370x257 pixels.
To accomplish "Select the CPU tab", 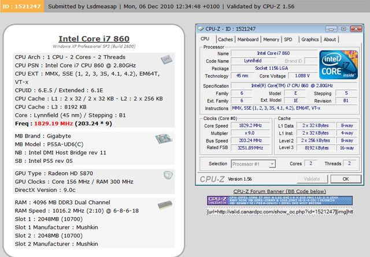I will tap(205, 39).
